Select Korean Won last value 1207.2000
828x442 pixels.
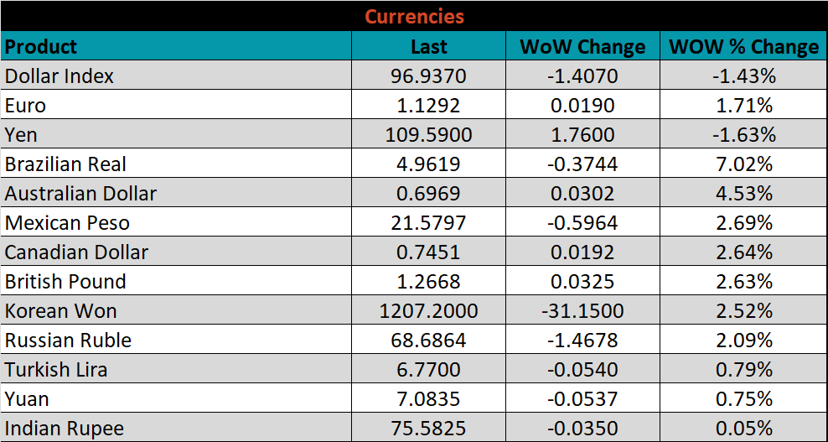click(x=428, y=311)
